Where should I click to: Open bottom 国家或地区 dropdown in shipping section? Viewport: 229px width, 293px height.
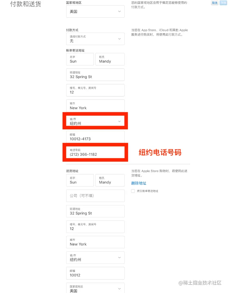point(95,288)
